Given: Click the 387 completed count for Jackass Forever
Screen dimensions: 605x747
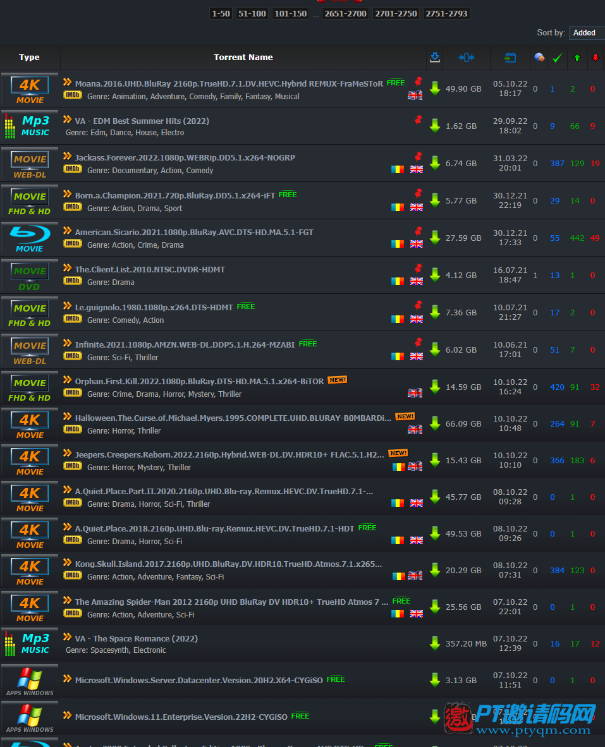Looking at the screenshot, I should pos(557,164).
